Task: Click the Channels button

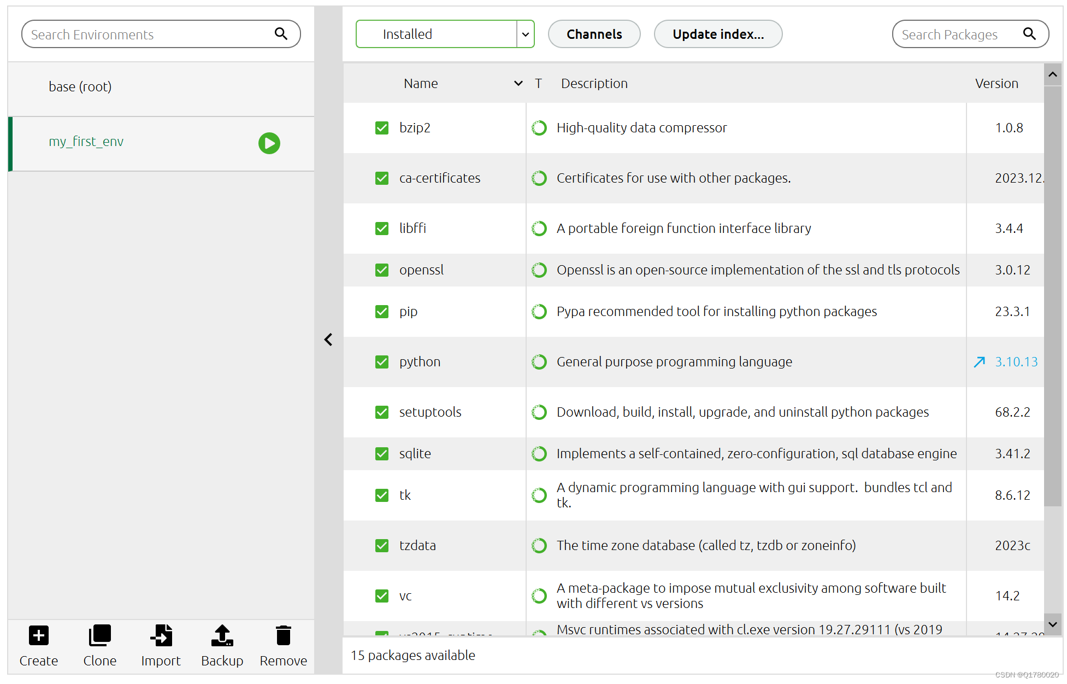Action: [594, 34]
